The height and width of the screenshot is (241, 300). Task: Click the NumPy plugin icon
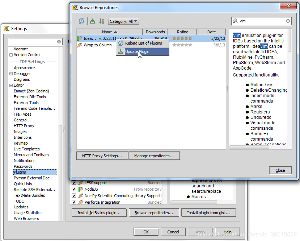[x=81, y=196]
